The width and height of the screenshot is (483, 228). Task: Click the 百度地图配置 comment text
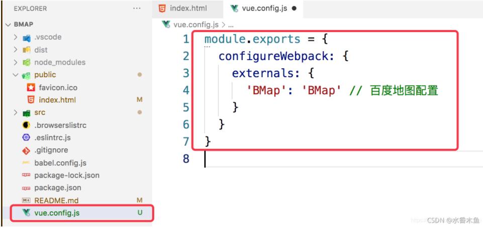[404, 90]
